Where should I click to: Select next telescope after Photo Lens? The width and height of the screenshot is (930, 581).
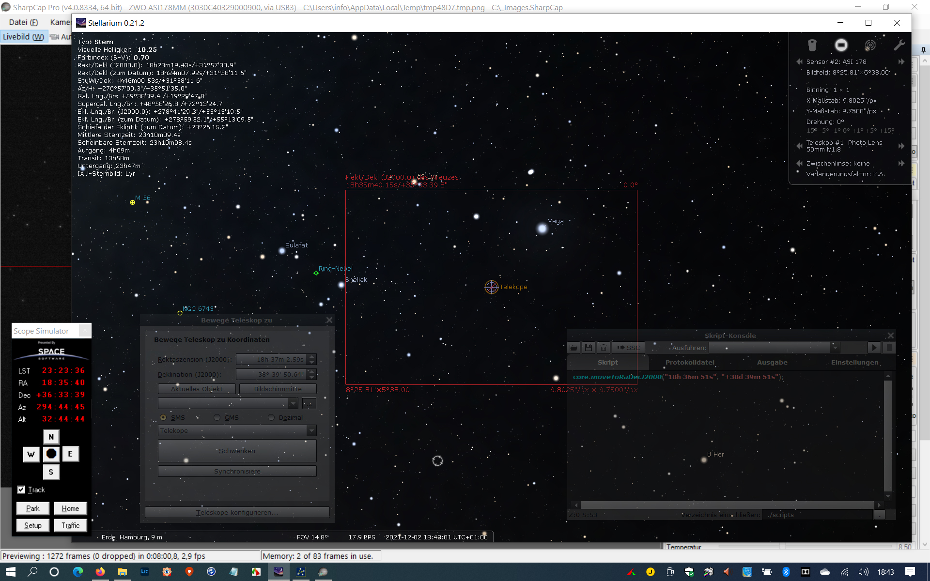pos(901,146)
